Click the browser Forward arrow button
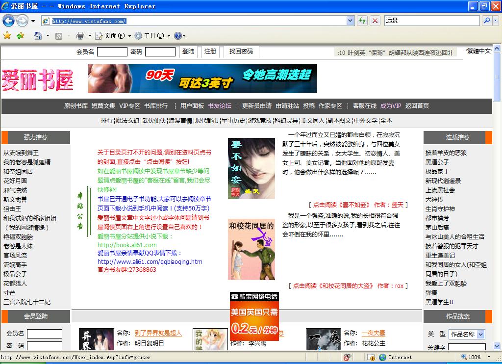Image resolution: width=502 pixels, height=364 pixels. 22,21
